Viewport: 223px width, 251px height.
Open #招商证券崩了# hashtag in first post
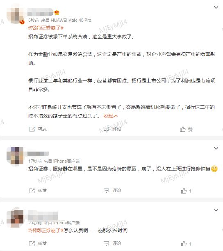pos(46,28)
